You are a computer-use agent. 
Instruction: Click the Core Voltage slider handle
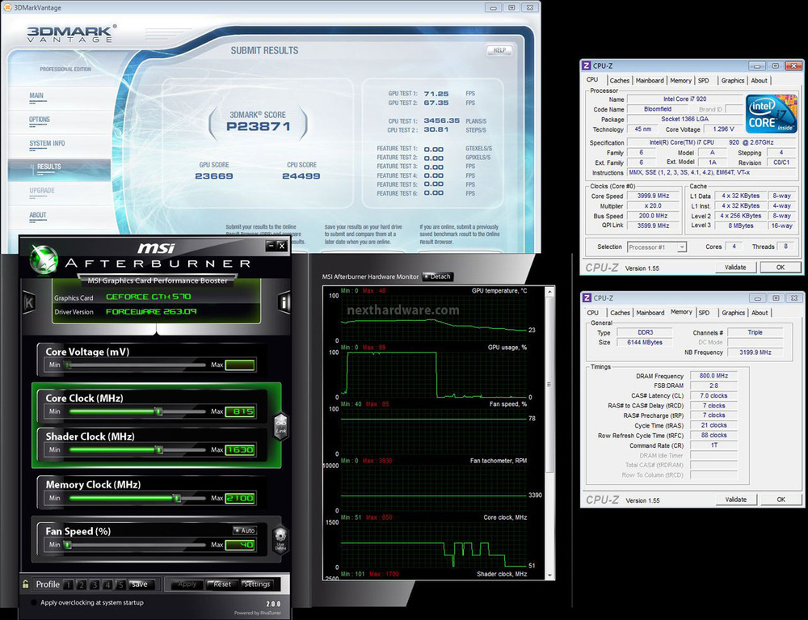point(69,365)
